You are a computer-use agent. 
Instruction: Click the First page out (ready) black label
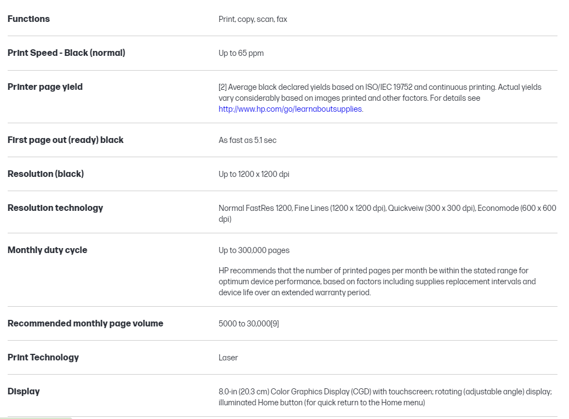[x=65, y=140]
